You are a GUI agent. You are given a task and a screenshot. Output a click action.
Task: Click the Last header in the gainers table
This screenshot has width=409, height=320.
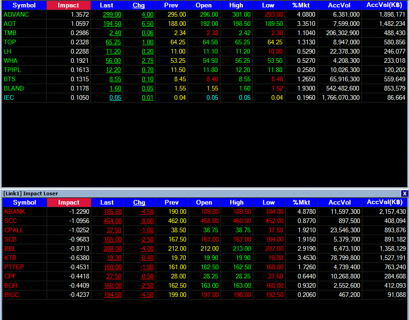[x=107, y=5]
